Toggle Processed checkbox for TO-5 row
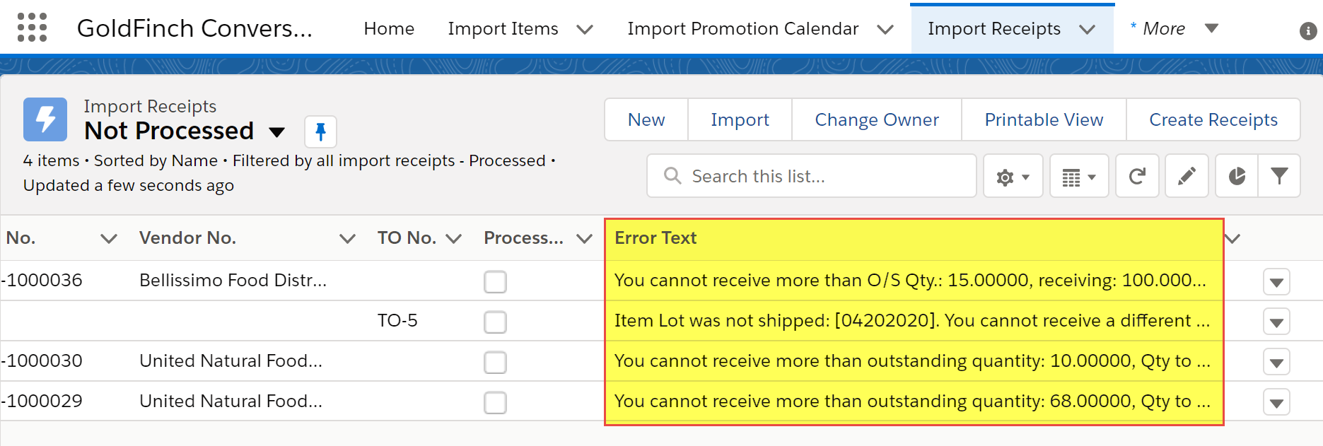 pos(495,322)
